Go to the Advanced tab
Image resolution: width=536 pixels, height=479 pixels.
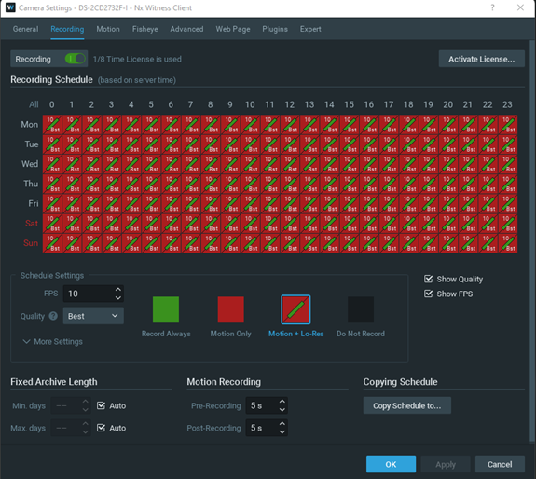pos(186,29)
